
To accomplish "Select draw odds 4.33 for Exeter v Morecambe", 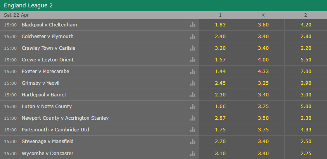I will click(263, 72).
